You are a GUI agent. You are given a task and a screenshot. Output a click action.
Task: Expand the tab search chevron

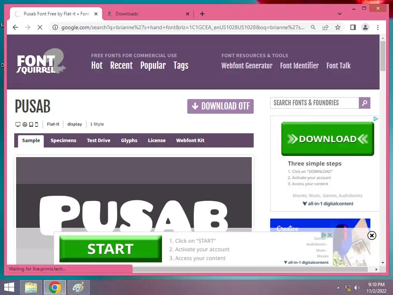pyautogui.click(x=340, y=14)
